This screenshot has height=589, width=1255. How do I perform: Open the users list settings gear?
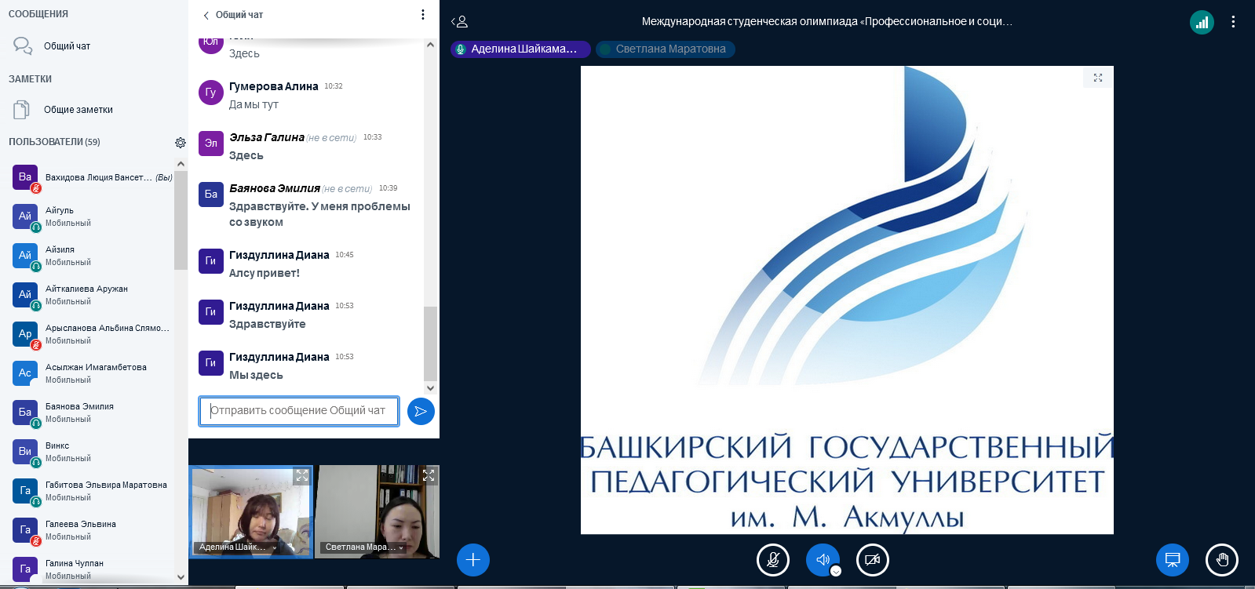coord(181,143)
